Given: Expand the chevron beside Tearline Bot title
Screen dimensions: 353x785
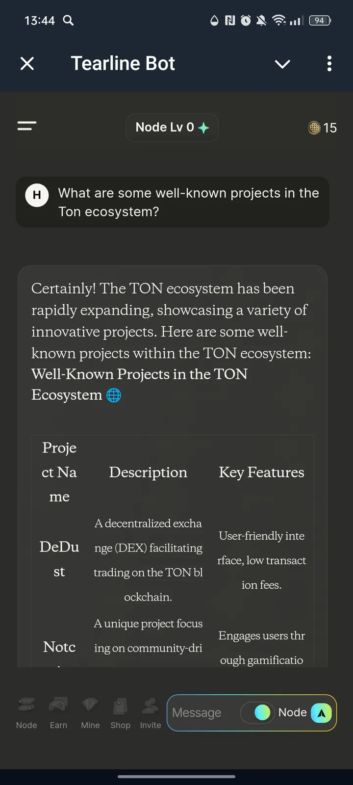Looking at the screenshot, I should [282, 64].
